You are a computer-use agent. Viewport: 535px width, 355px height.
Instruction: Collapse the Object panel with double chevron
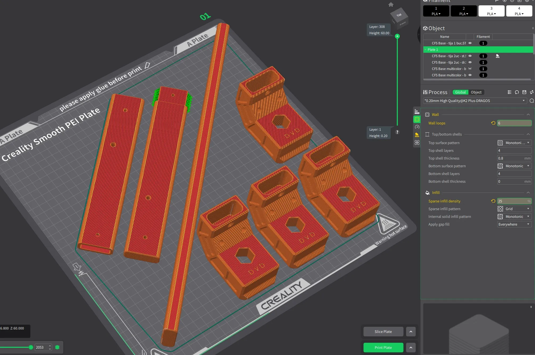(533, 28)
